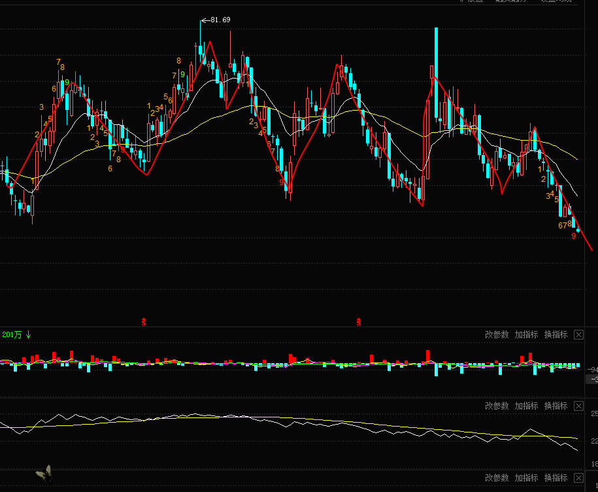
Task: Select 加指标 in the bottommost indicator panel
Action: coord(526,478)
